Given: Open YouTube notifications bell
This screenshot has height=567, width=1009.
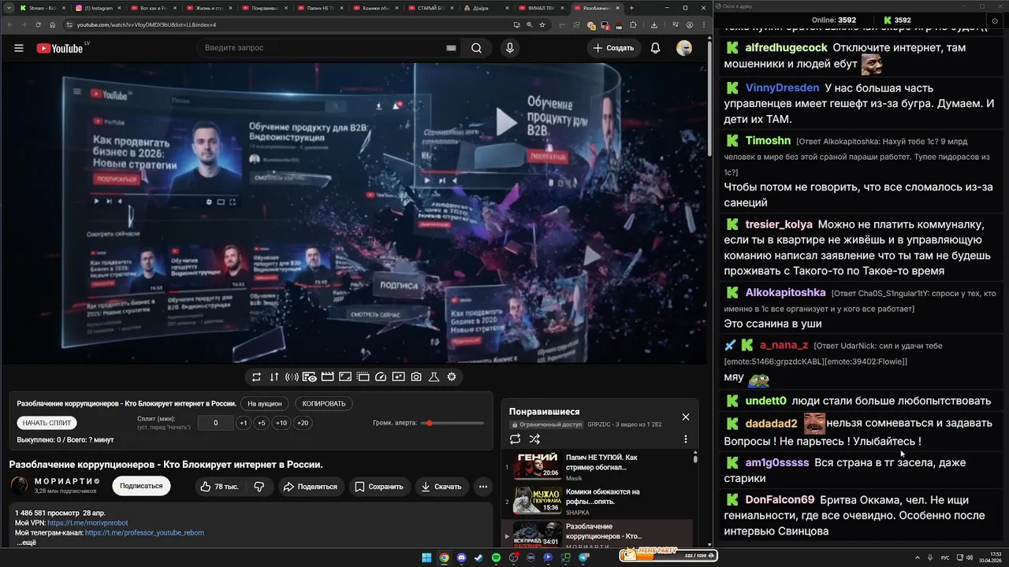Looking at the screenshot, I should click(x=655, y=48).
